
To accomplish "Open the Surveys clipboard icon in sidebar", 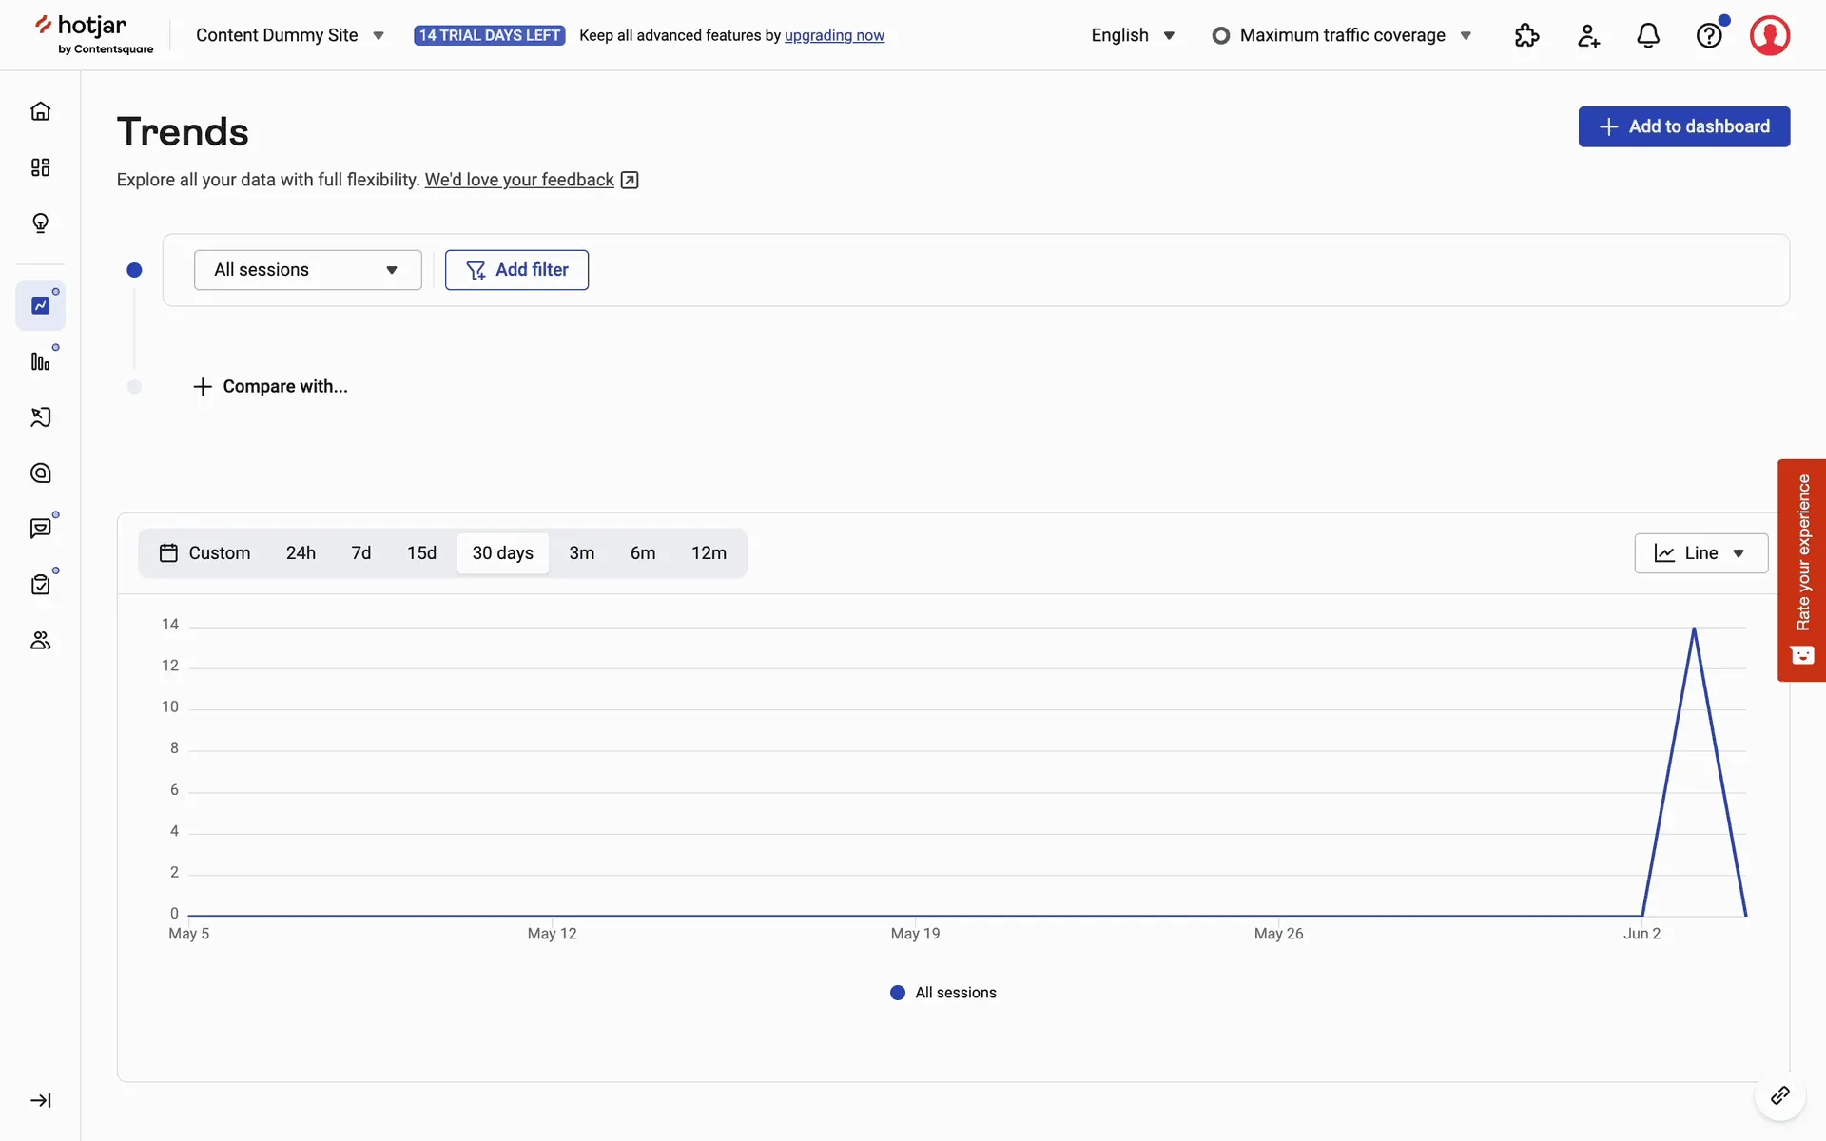I will (40, 585).
